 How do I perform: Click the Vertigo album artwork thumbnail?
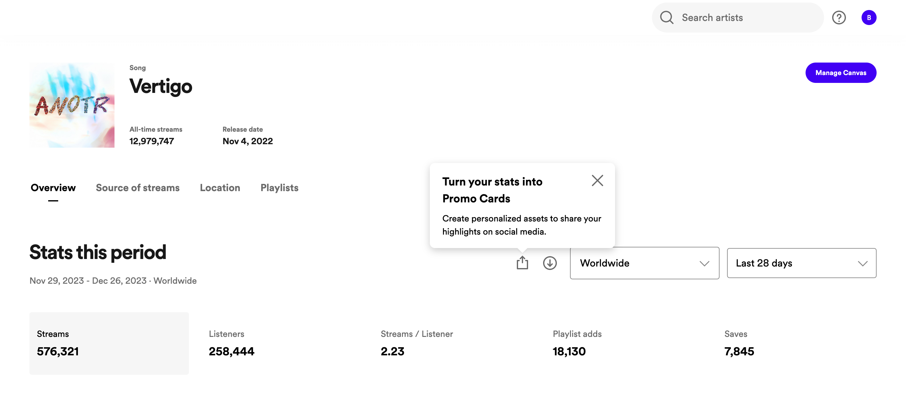coord(72,105)
